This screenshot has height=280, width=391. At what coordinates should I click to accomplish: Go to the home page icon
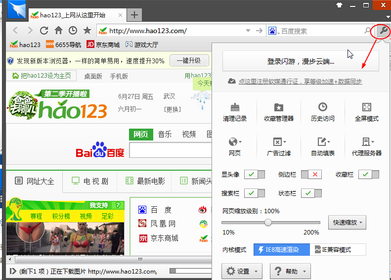59,31
